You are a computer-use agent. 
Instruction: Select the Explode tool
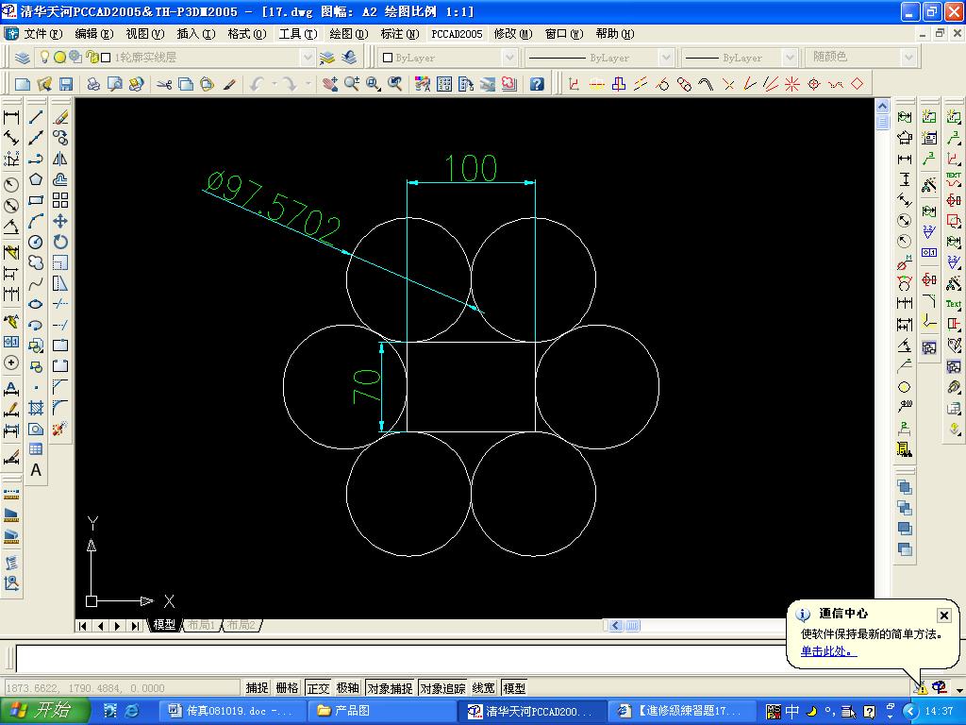60,429
